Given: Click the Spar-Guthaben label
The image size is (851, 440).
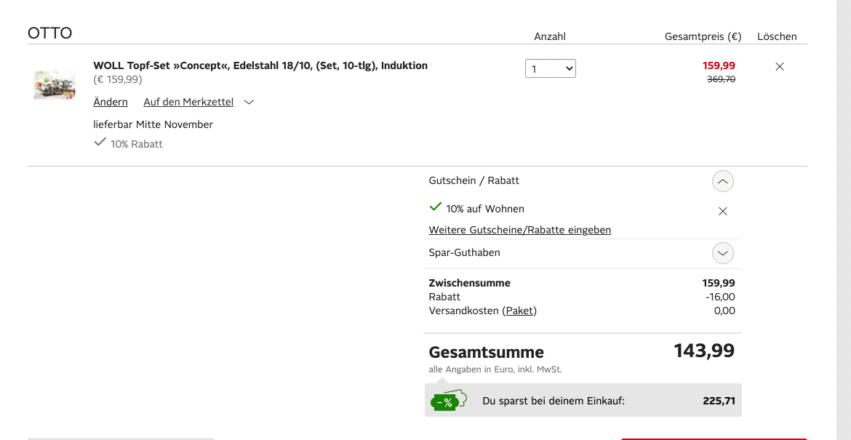Looking at the screenshot, I should pyautogui.click(x=464, y=252).
